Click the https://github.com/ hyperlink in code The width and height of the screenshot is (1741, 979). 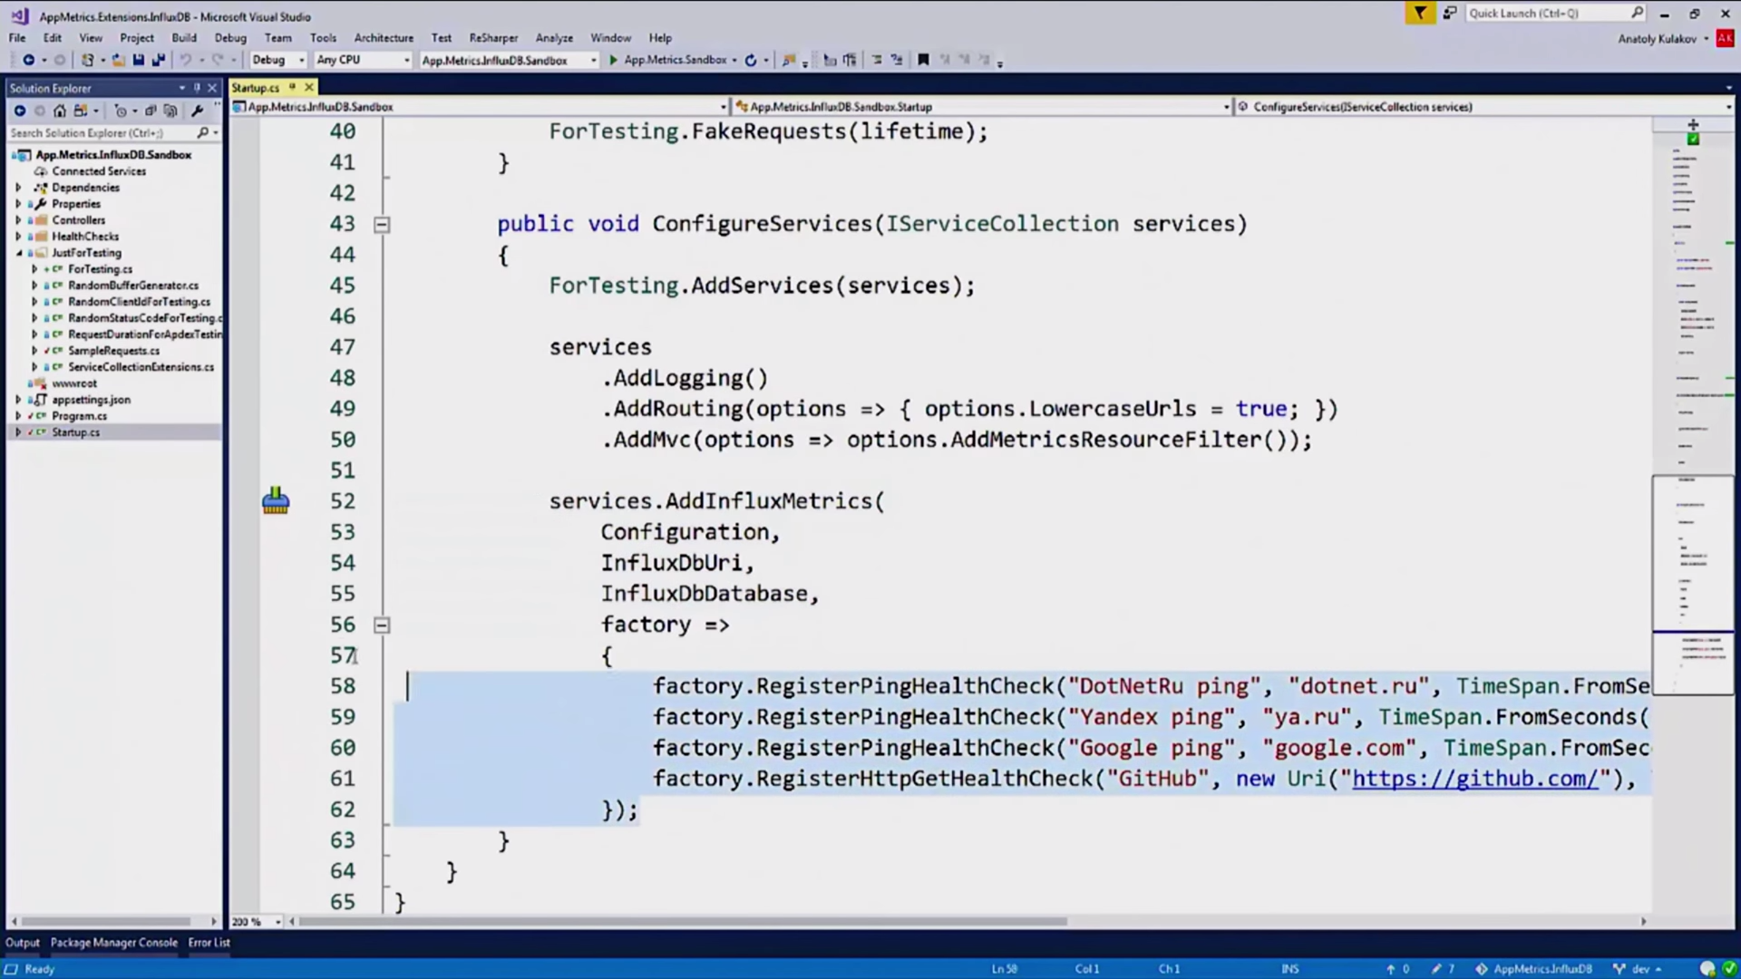[x=1475, y=778]
